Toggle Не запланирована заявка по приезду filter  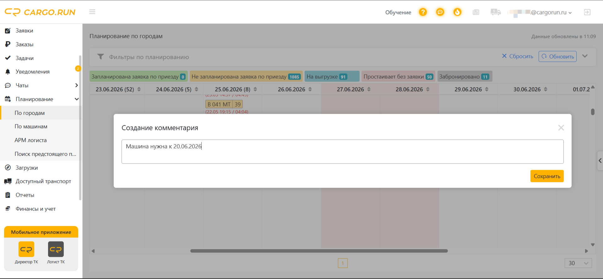coord(246,76)
